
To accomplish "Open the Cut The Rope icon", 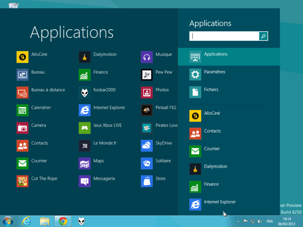I will pos(23,181).
